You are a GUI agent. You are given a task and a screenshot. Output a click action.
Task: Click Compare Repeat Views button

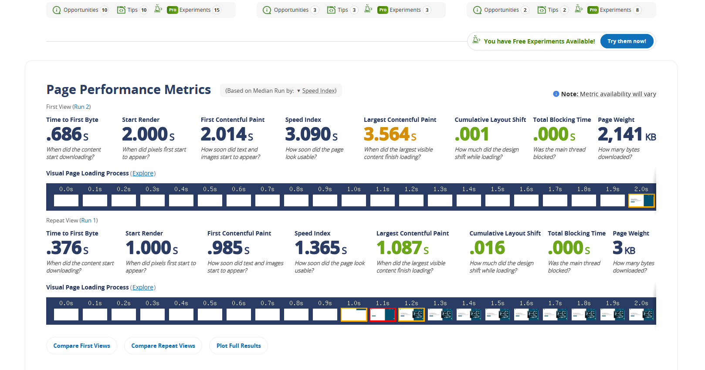click(x=163, y=346)
